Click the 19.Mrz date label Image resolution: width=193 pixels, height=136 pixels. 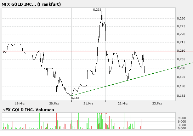click(x=20, y=103)
